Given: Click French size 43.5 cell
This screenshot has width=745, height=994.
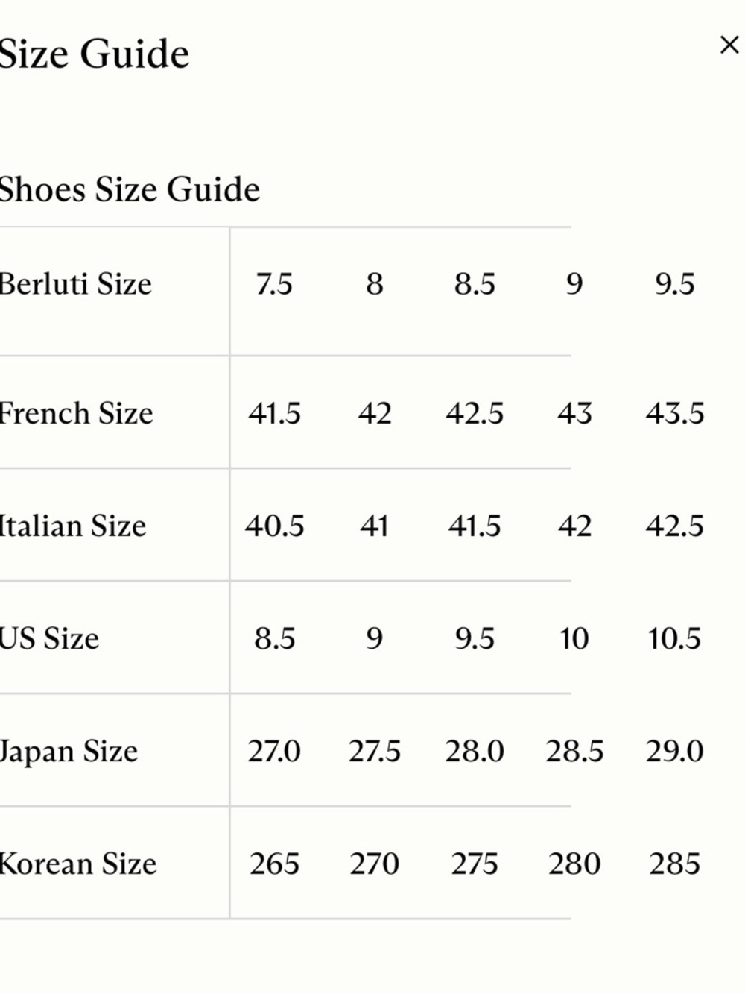Looking at the screenshot, I should 674,413.
